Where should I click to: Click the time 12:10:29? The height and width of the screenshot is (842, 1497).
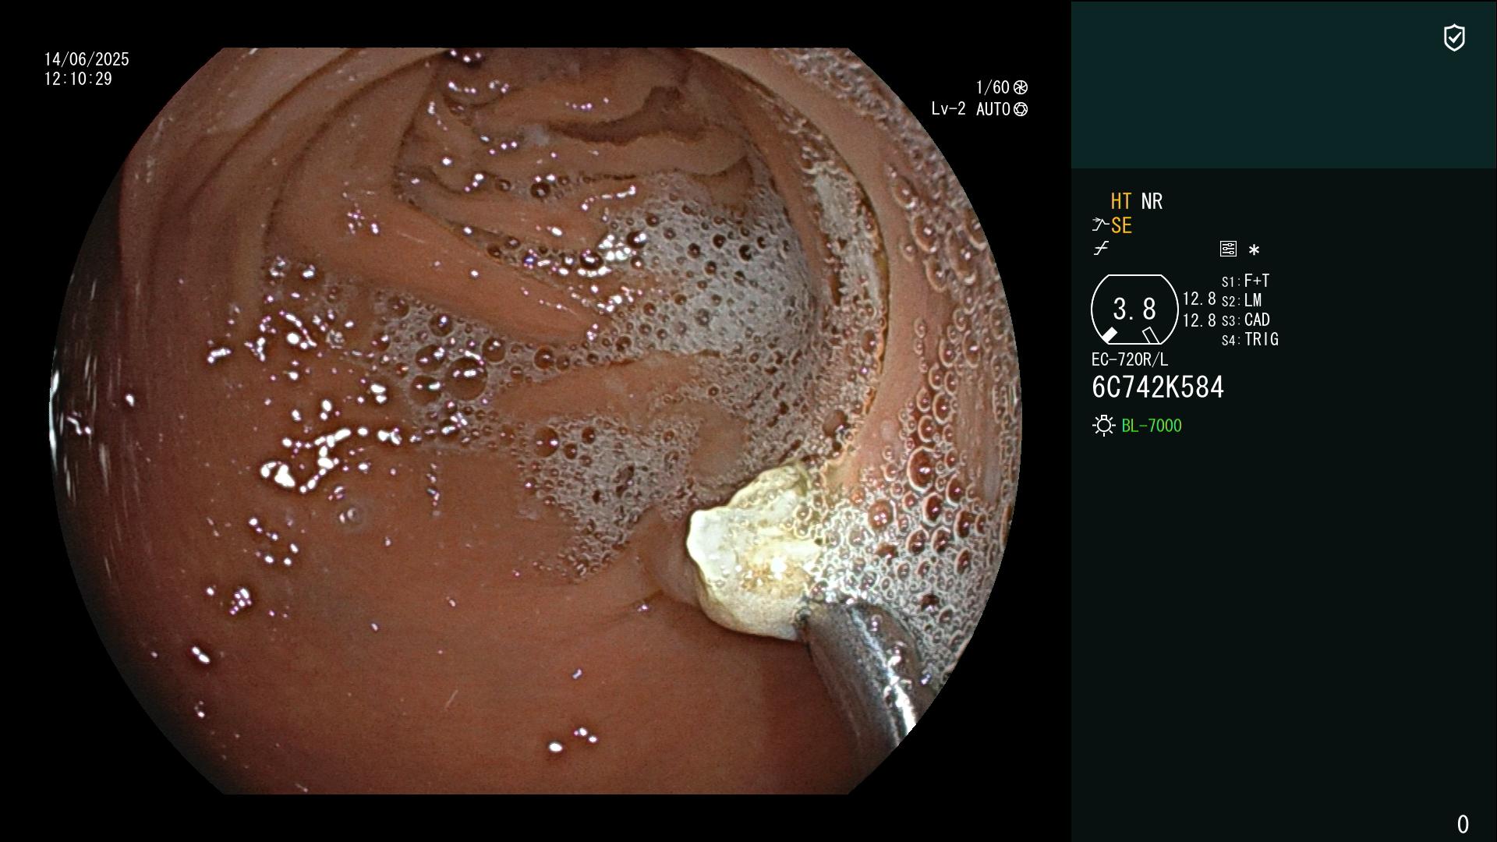(x=78, y=79)
